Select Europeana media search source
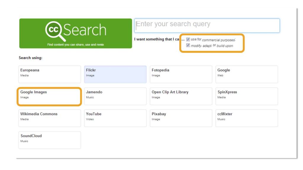 (x=49, y=74)
